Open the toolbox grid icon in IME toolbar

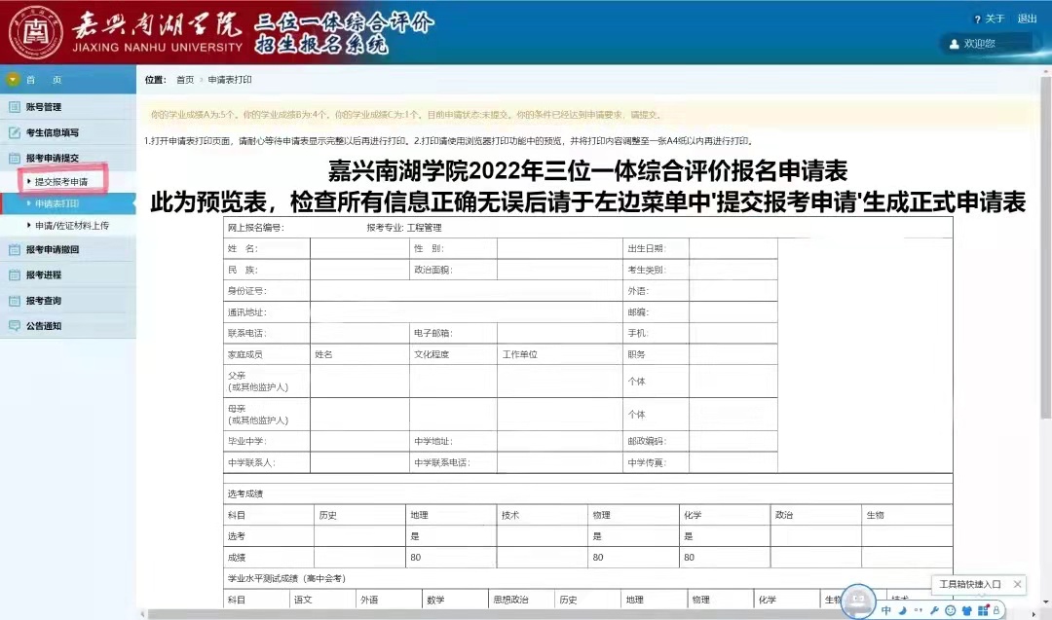(x=983, y=610)
